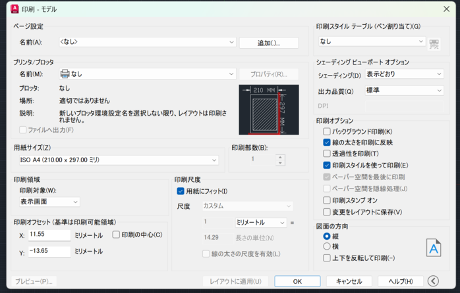Open the plot style table なし dropdown
This screenshot has height=293, width=460.
coord(372,41)
